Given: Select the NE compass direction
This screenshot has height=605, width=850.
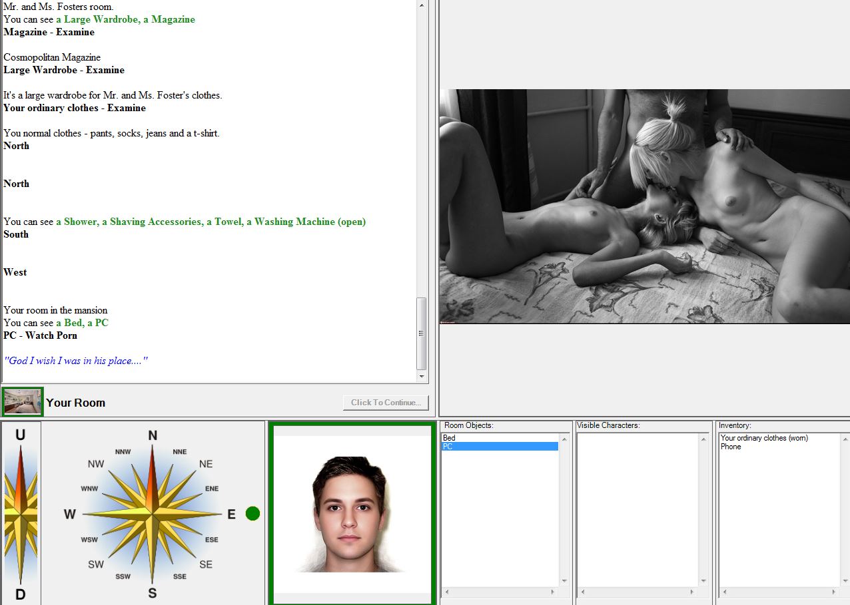Looking at the screenshot, I should click(206, 464).
